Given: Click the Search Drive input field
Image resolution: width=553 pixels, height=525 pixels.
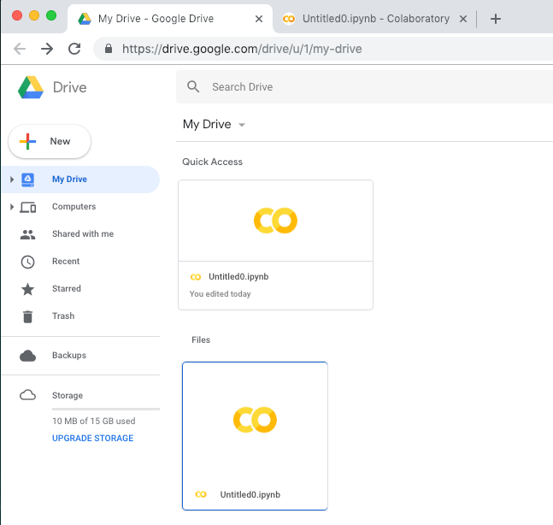Looking at the screenshot, I should [365, 87].
